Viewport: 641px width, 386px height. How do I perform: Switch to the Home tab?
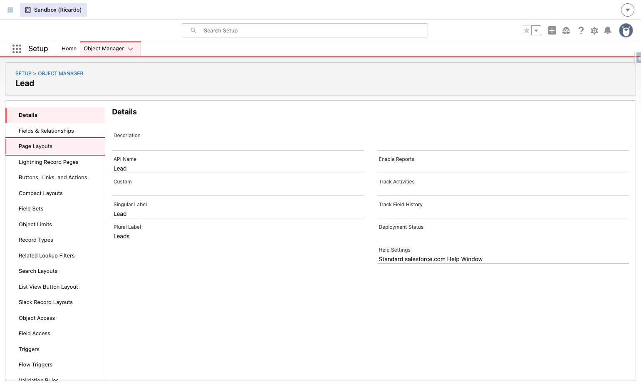(69, 49)
